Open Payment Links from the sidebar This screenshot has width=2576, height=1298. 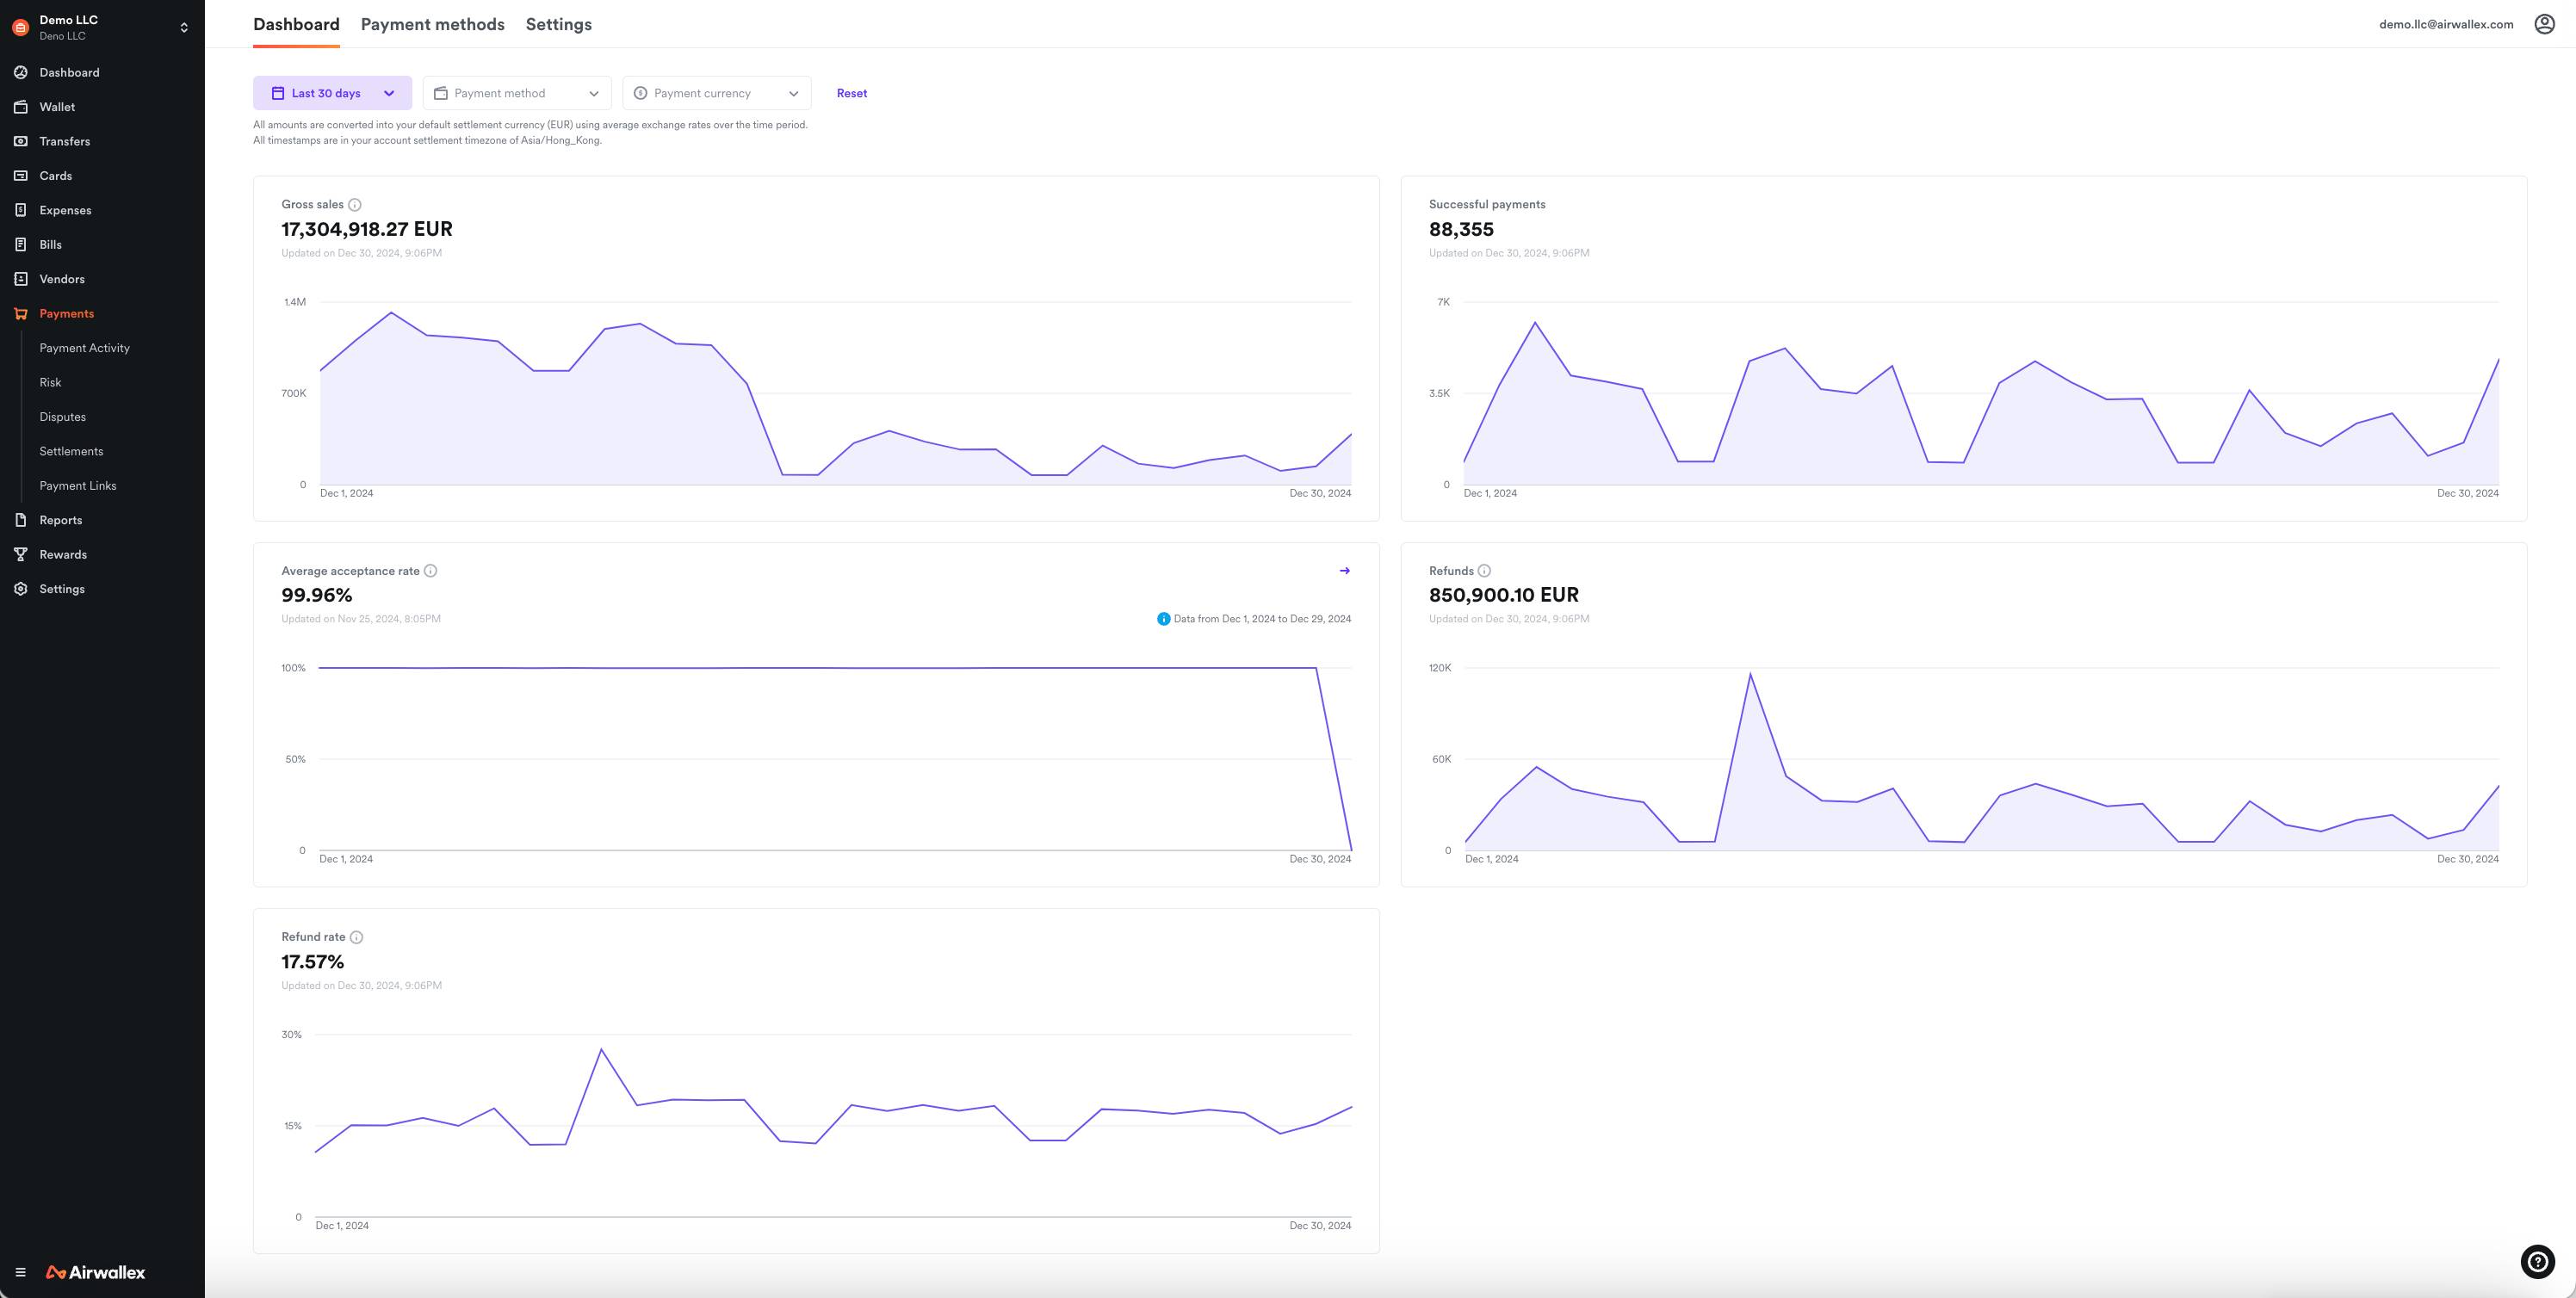(x=77, y=485)
